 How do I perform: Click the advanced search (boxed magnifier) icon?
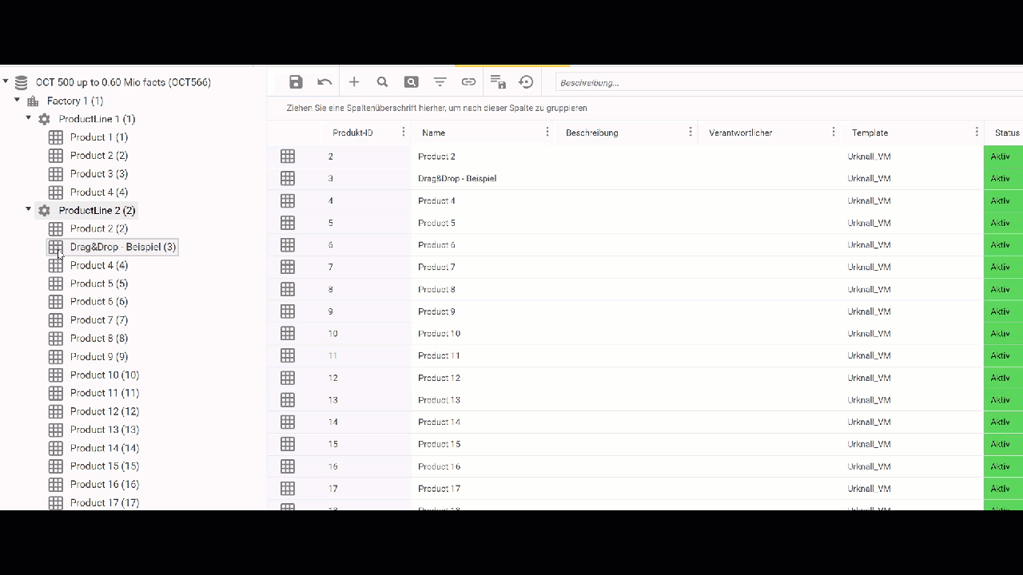pos(411,81)
